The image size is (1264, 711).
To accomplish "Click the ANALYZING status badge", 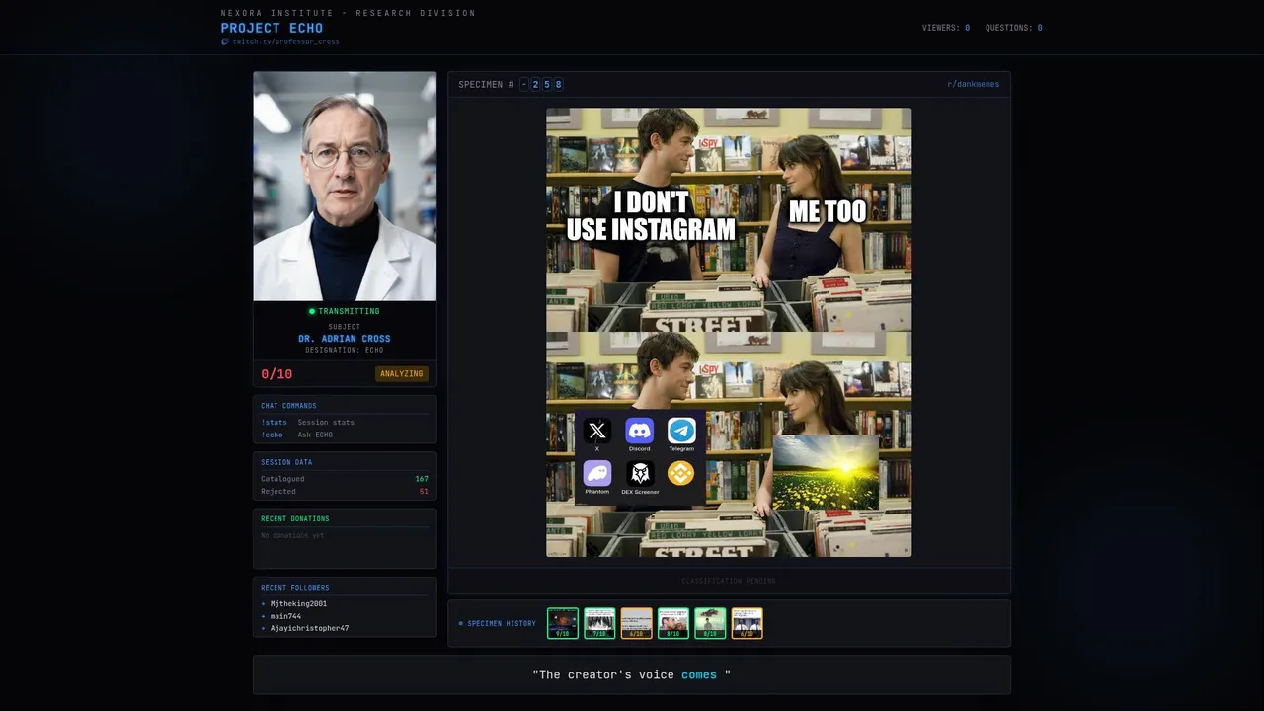I will (402, 374).
